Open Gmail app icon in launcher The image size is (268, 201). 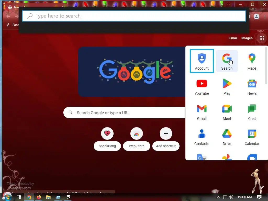(202, 112)
